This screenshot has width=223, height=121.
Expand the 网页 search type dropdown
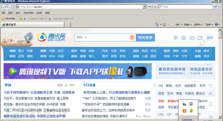click(x=82, y=38)
